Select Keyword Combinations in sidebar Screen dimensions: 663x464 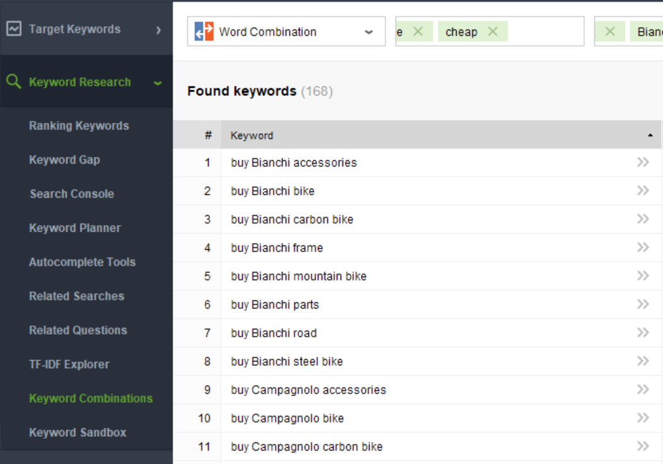(x=91, y=398)
